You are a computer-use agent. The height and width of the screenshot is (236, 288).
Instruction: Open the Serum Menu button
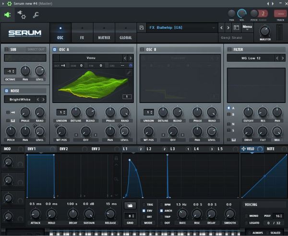point(247,27)
